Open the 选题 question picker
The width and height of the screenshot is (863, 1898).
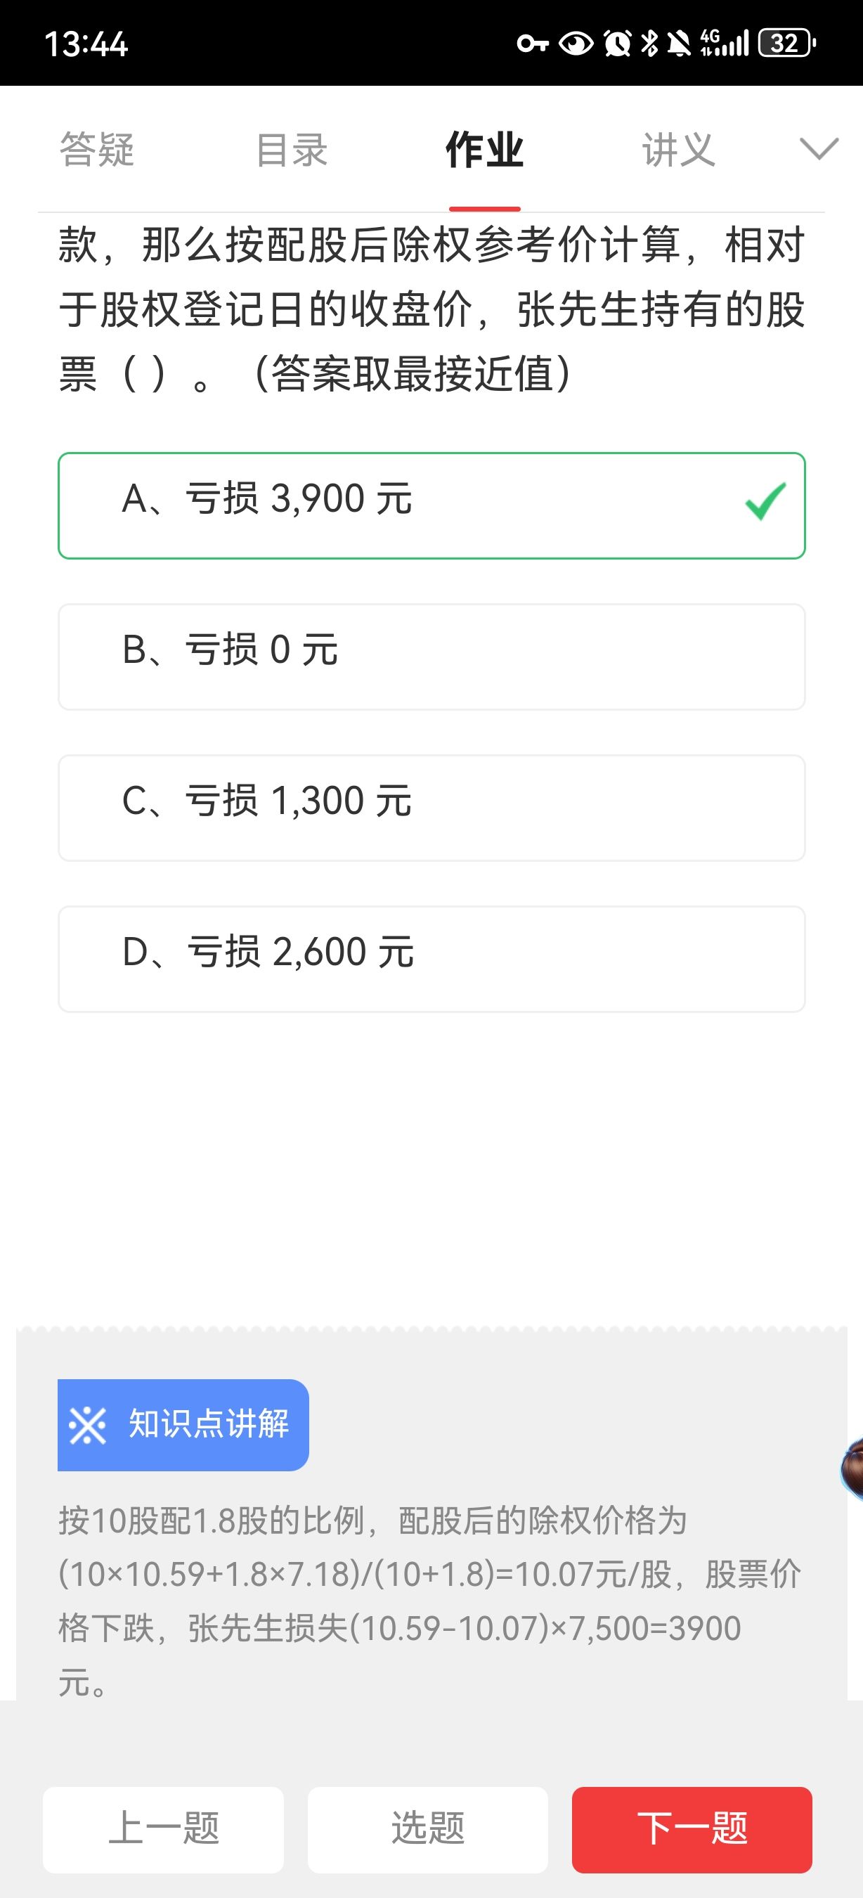point(428,1828)
